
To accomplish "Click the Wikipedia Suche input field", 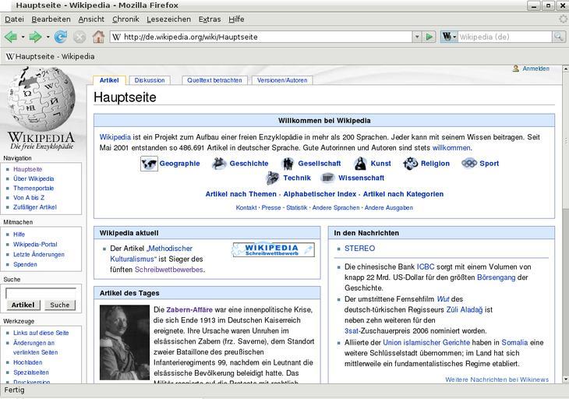I will tap(41, 293).
